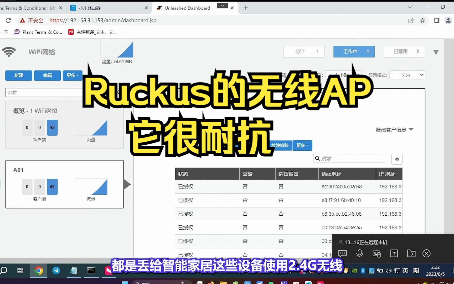Expand arrow right of A01 card
The width and height of the screenshot is (454, 284).
[127, 184]
